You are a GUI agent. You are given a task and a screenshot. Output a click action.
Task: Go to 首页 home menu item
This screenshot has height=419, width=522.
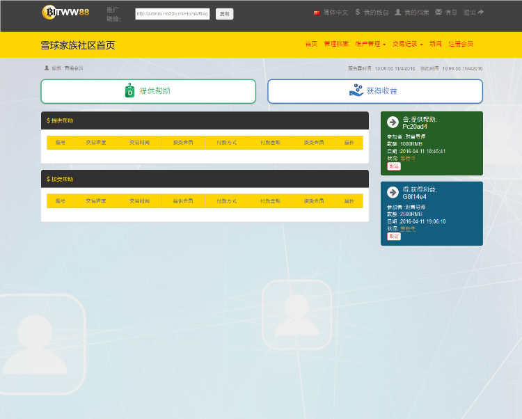(x=311, y=44)
